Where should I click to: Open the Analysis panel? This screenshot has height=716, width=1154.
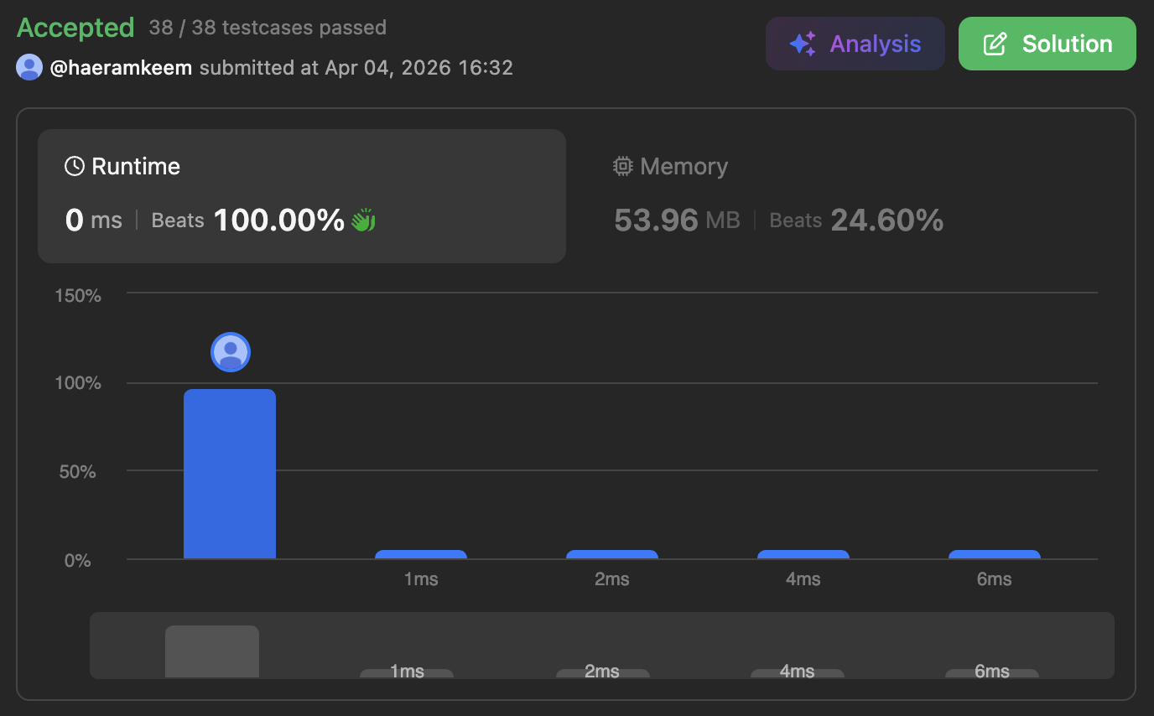pos(855,44)
